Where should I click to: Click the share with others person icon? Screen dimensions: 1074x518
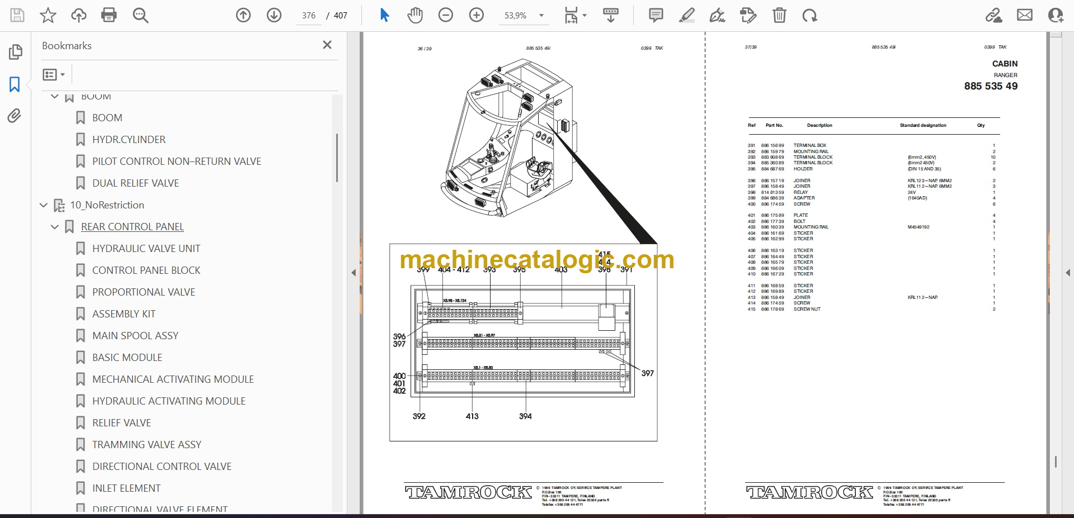point(1056,15)
